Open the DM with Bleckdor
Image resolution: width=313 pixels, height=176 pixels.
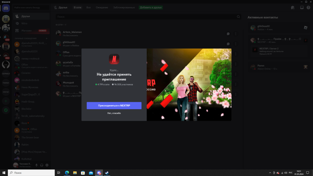pyautogui.click(x=31, y=109)
